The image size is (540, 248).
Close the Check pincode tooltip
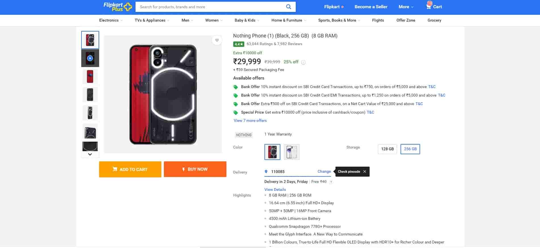pyautogui.click(x=364, y=172)
